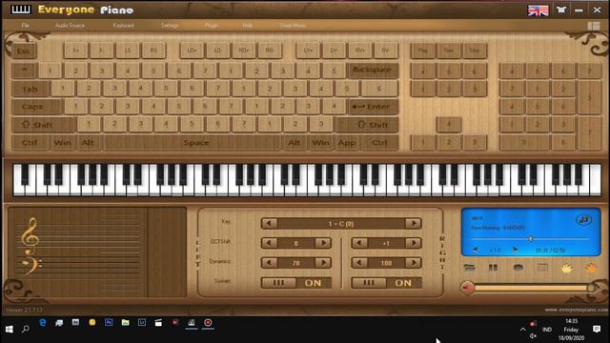Click the volume slider knob

click(591, 288)
